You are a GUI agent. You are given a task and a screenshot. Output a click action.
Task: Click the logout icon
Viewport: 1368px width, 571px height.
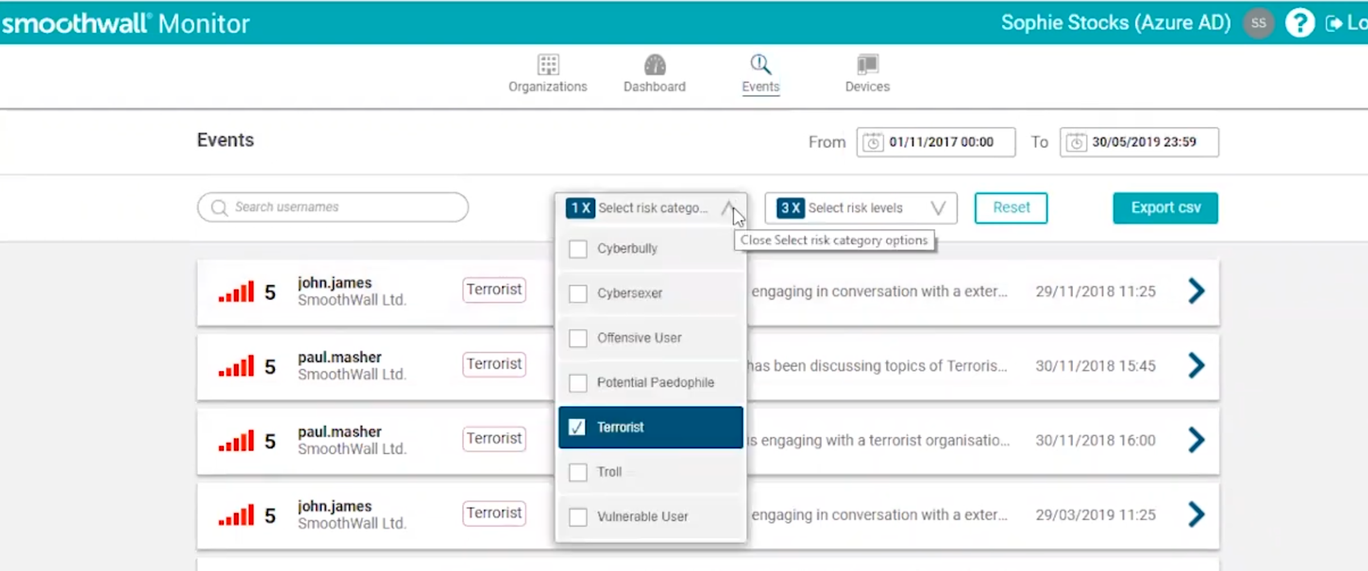pos(1333,23)
